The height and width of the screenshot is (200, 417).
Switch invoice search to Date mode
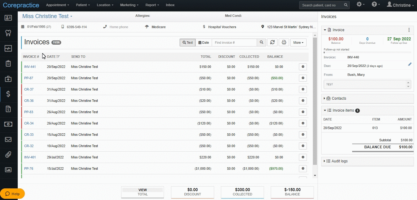pos(203,43)
